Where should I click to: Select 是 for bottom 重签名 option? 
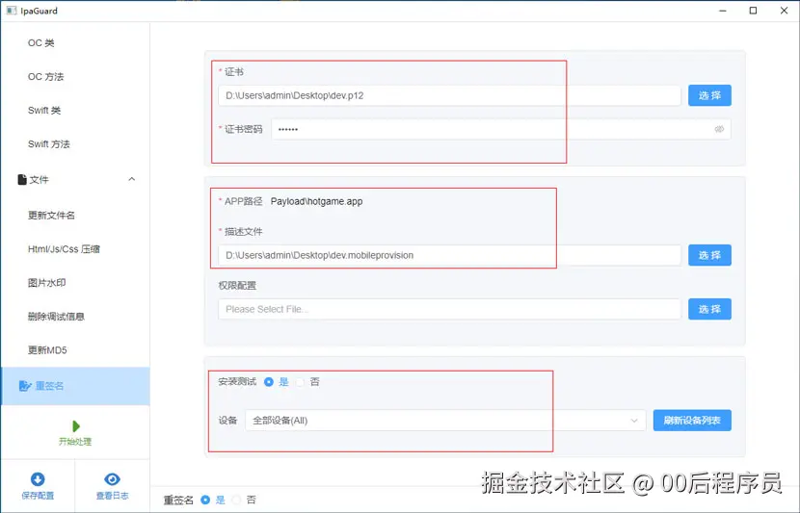(x=205, y=500)
